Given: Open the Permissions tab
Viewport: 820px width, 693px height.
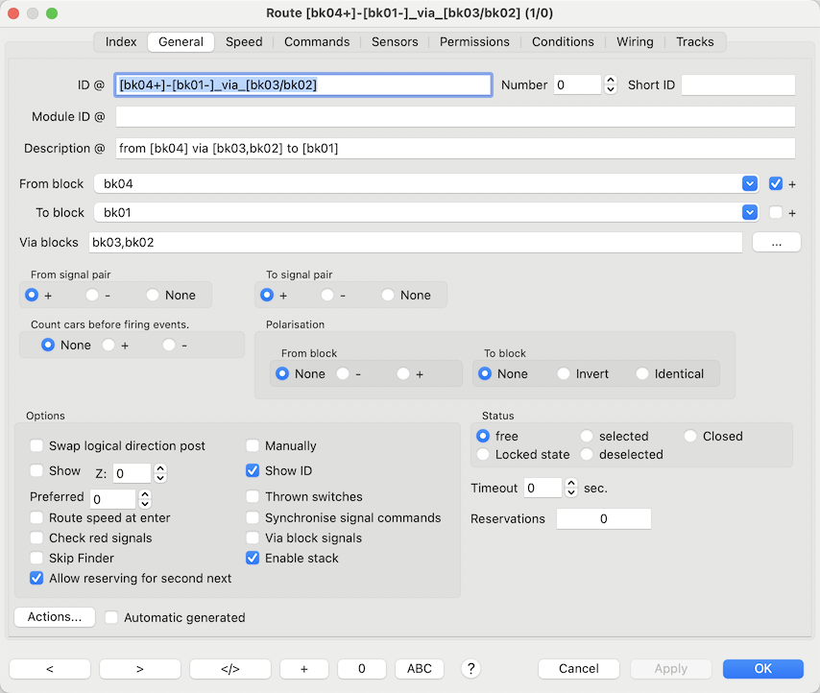Looking at the screenshot, I should (x=475, y=42).
